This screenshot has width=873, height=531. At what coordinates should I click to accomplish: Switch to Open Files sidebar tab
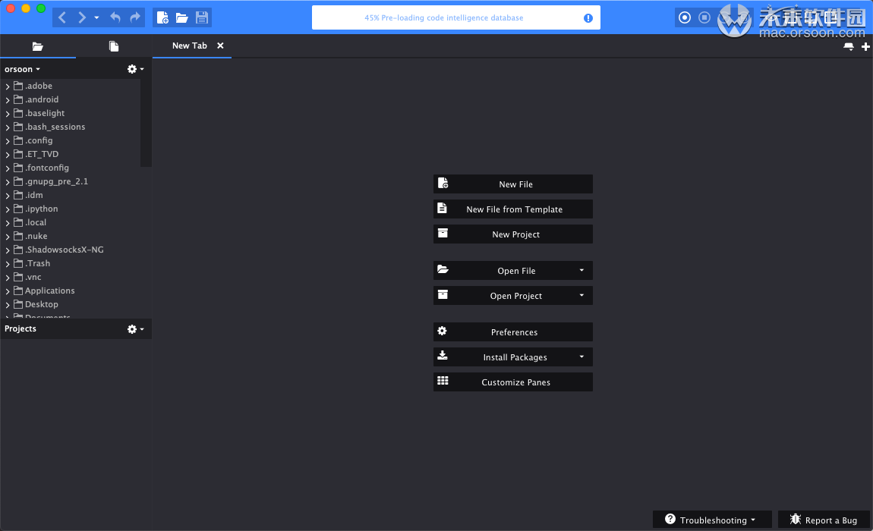pos(114,46)
